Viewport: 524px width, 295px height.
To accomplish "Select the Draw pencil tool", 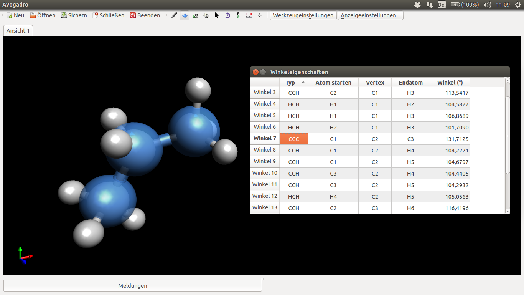I will [x=174, y=15].
